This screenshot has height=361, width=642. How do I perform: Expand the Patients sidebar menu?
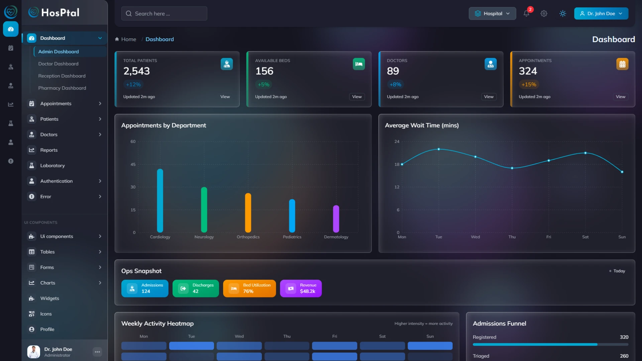click(65, 119)
